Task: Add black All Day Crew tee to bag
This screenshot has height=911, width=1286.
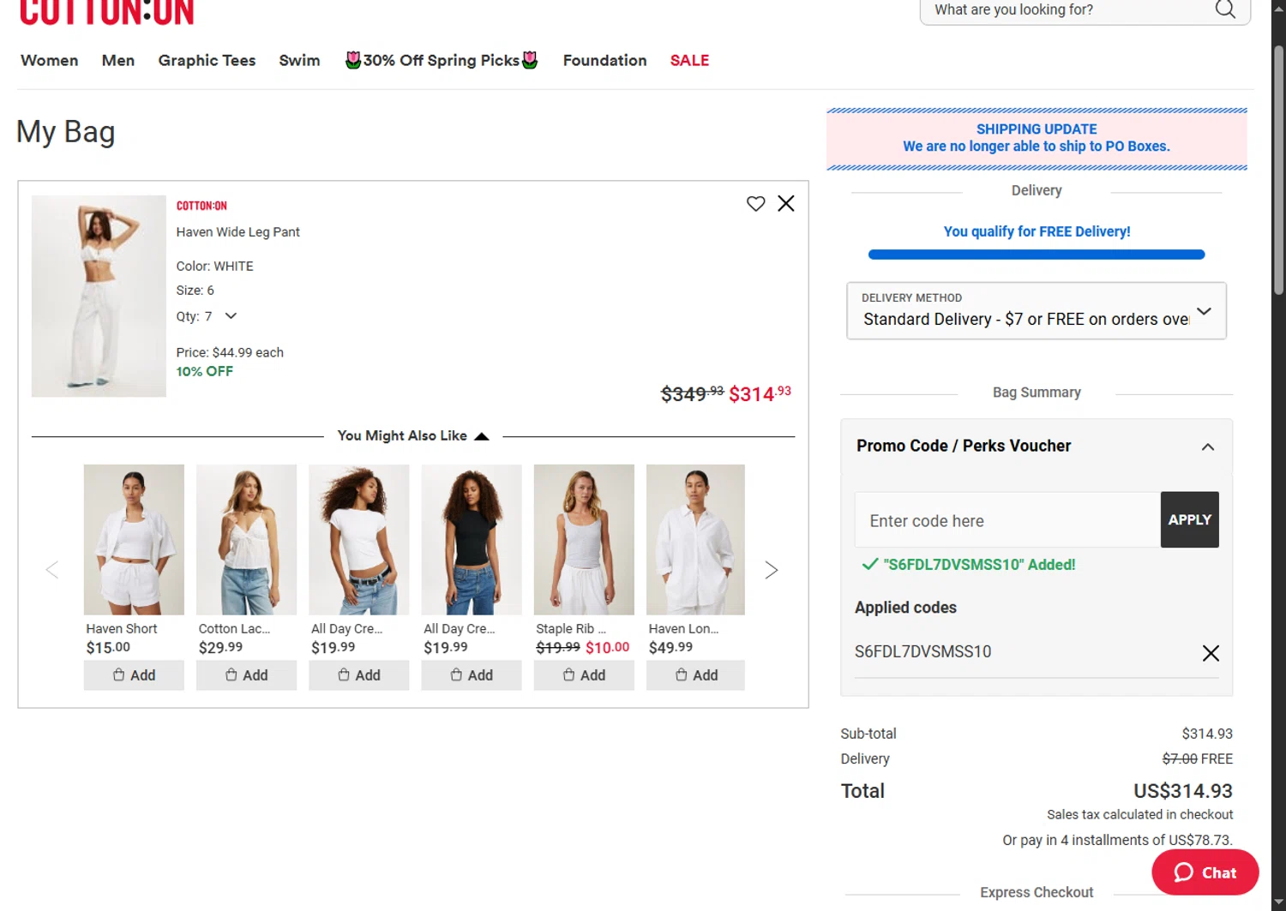Action: click(472, 675)
